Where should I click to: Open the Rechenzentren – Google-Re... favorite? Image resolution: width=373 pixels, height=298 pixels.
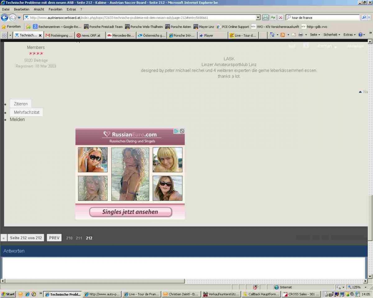(57, 27)
